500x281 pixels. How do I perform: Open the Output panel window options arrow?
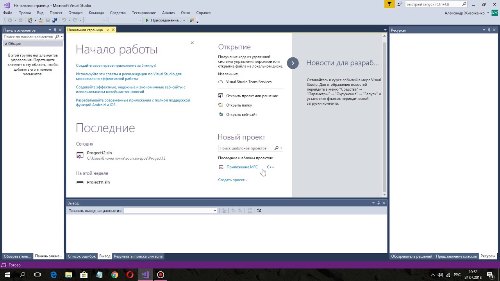point(373,203)
